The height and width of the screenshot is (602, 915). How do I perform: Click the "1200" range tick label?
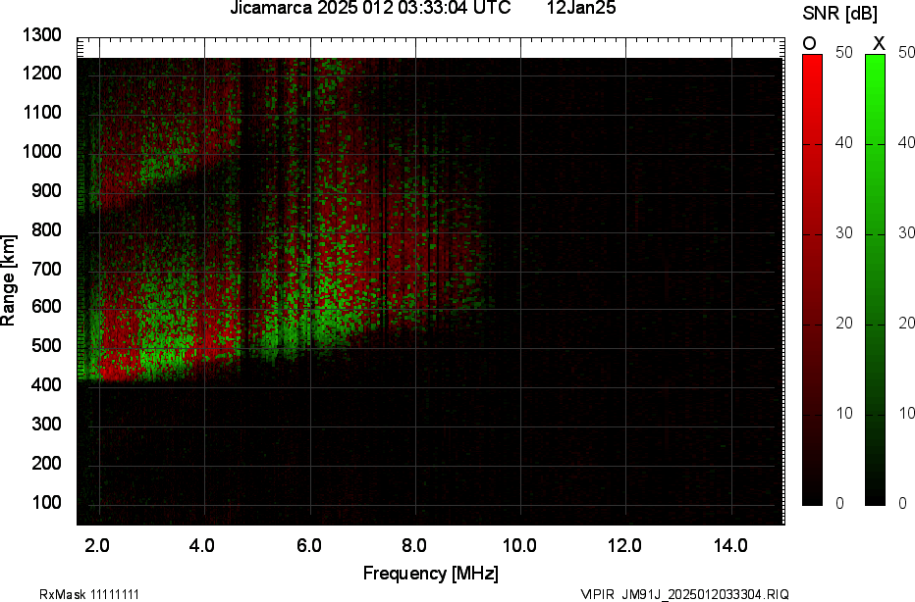(x=42, y=74)
